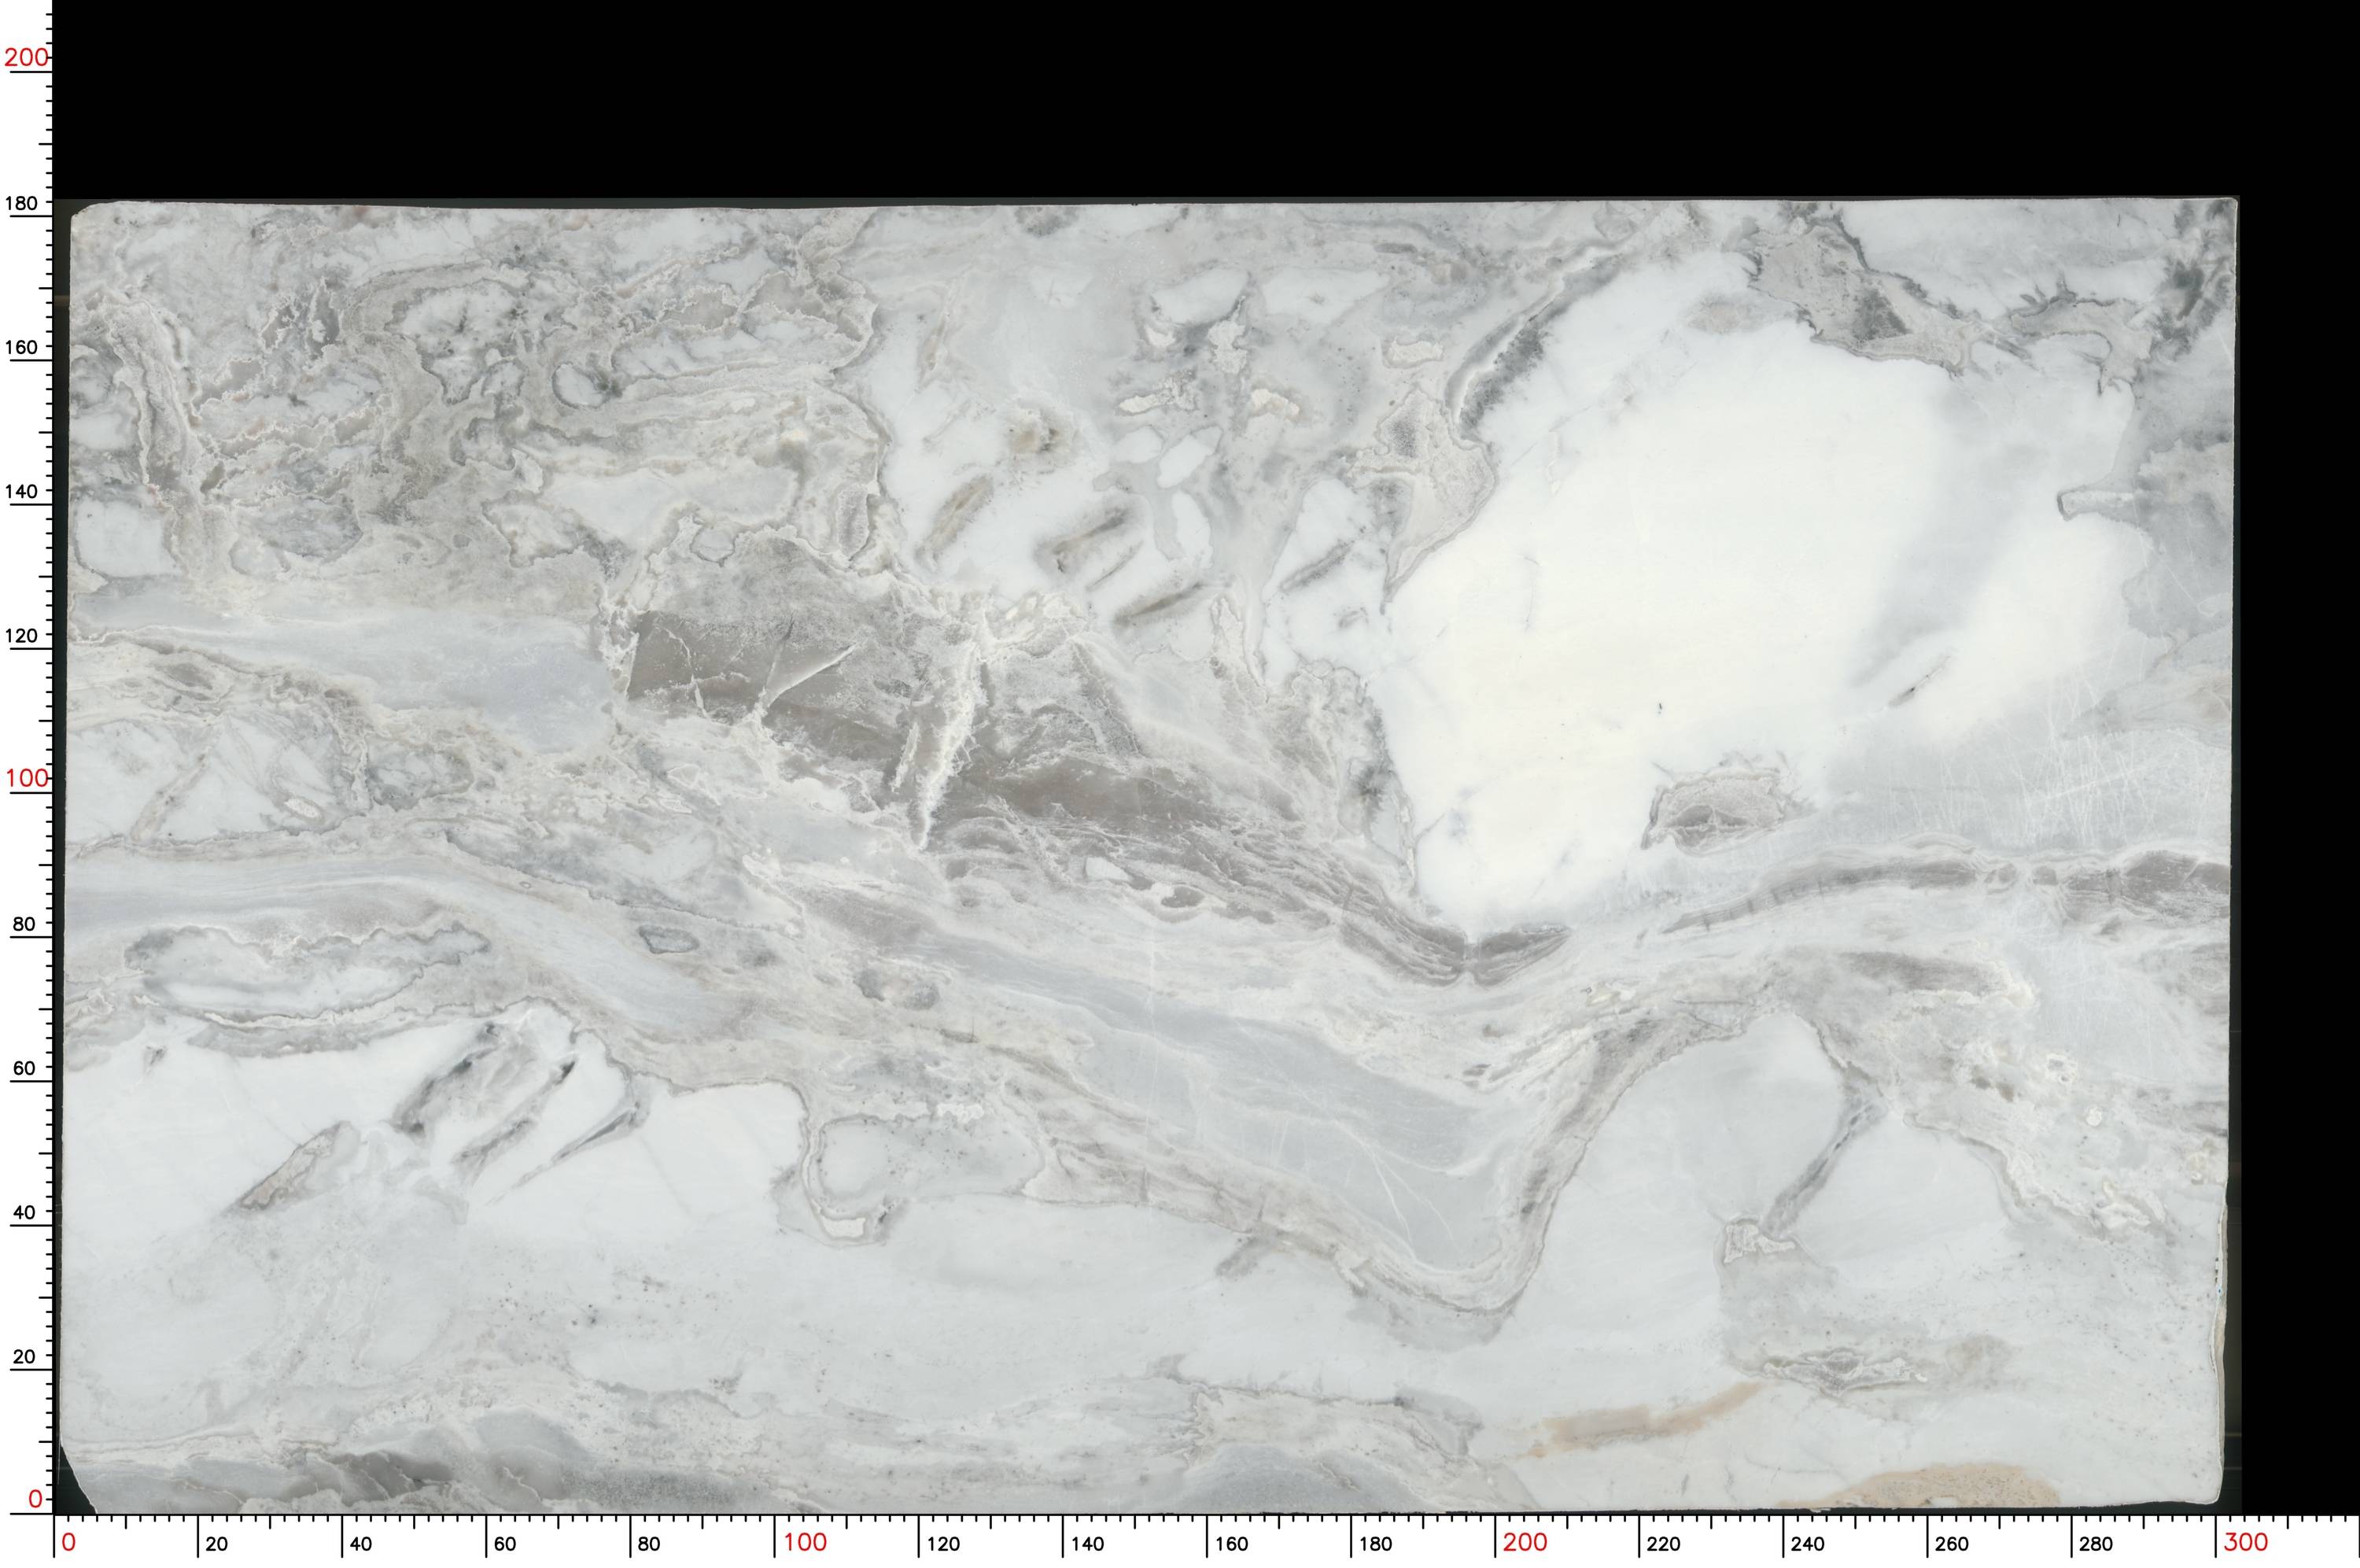
Task: Click the 120 label on the horizontal ruler
Action: coord(942,1544)
